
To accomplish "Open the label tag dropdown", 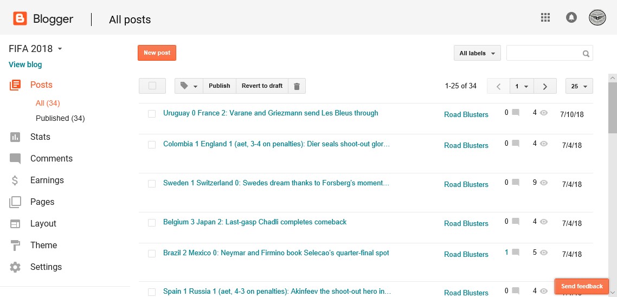I will tap(189, 86).
